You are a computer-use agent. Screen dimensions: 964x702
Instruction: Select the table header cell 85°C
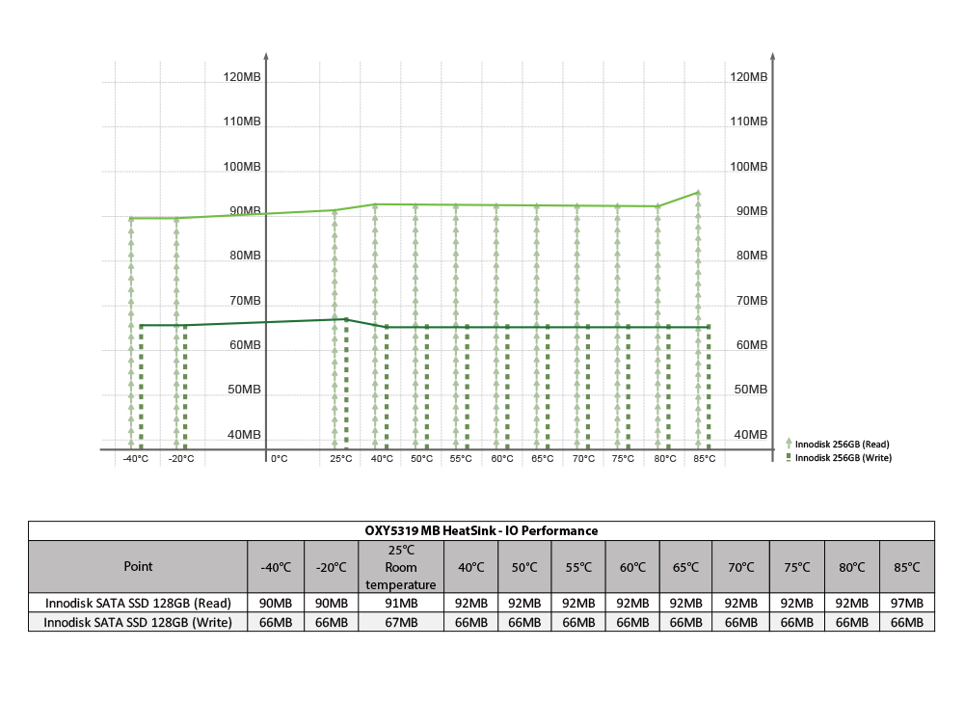pos(907,567)
